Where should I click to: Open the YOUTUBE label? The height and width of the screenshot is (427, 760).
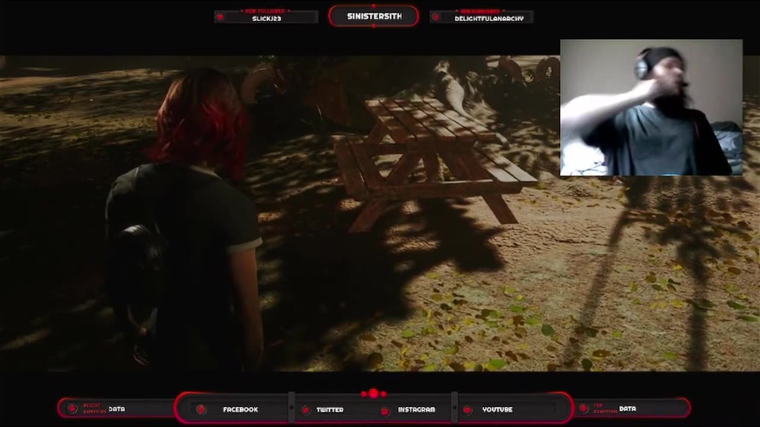[498, 410]
